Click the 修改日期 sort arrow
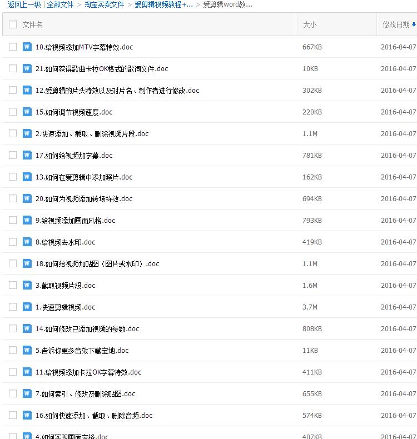Image resolution: width=417 pixels, height=439 pixels. pos(414,24)
